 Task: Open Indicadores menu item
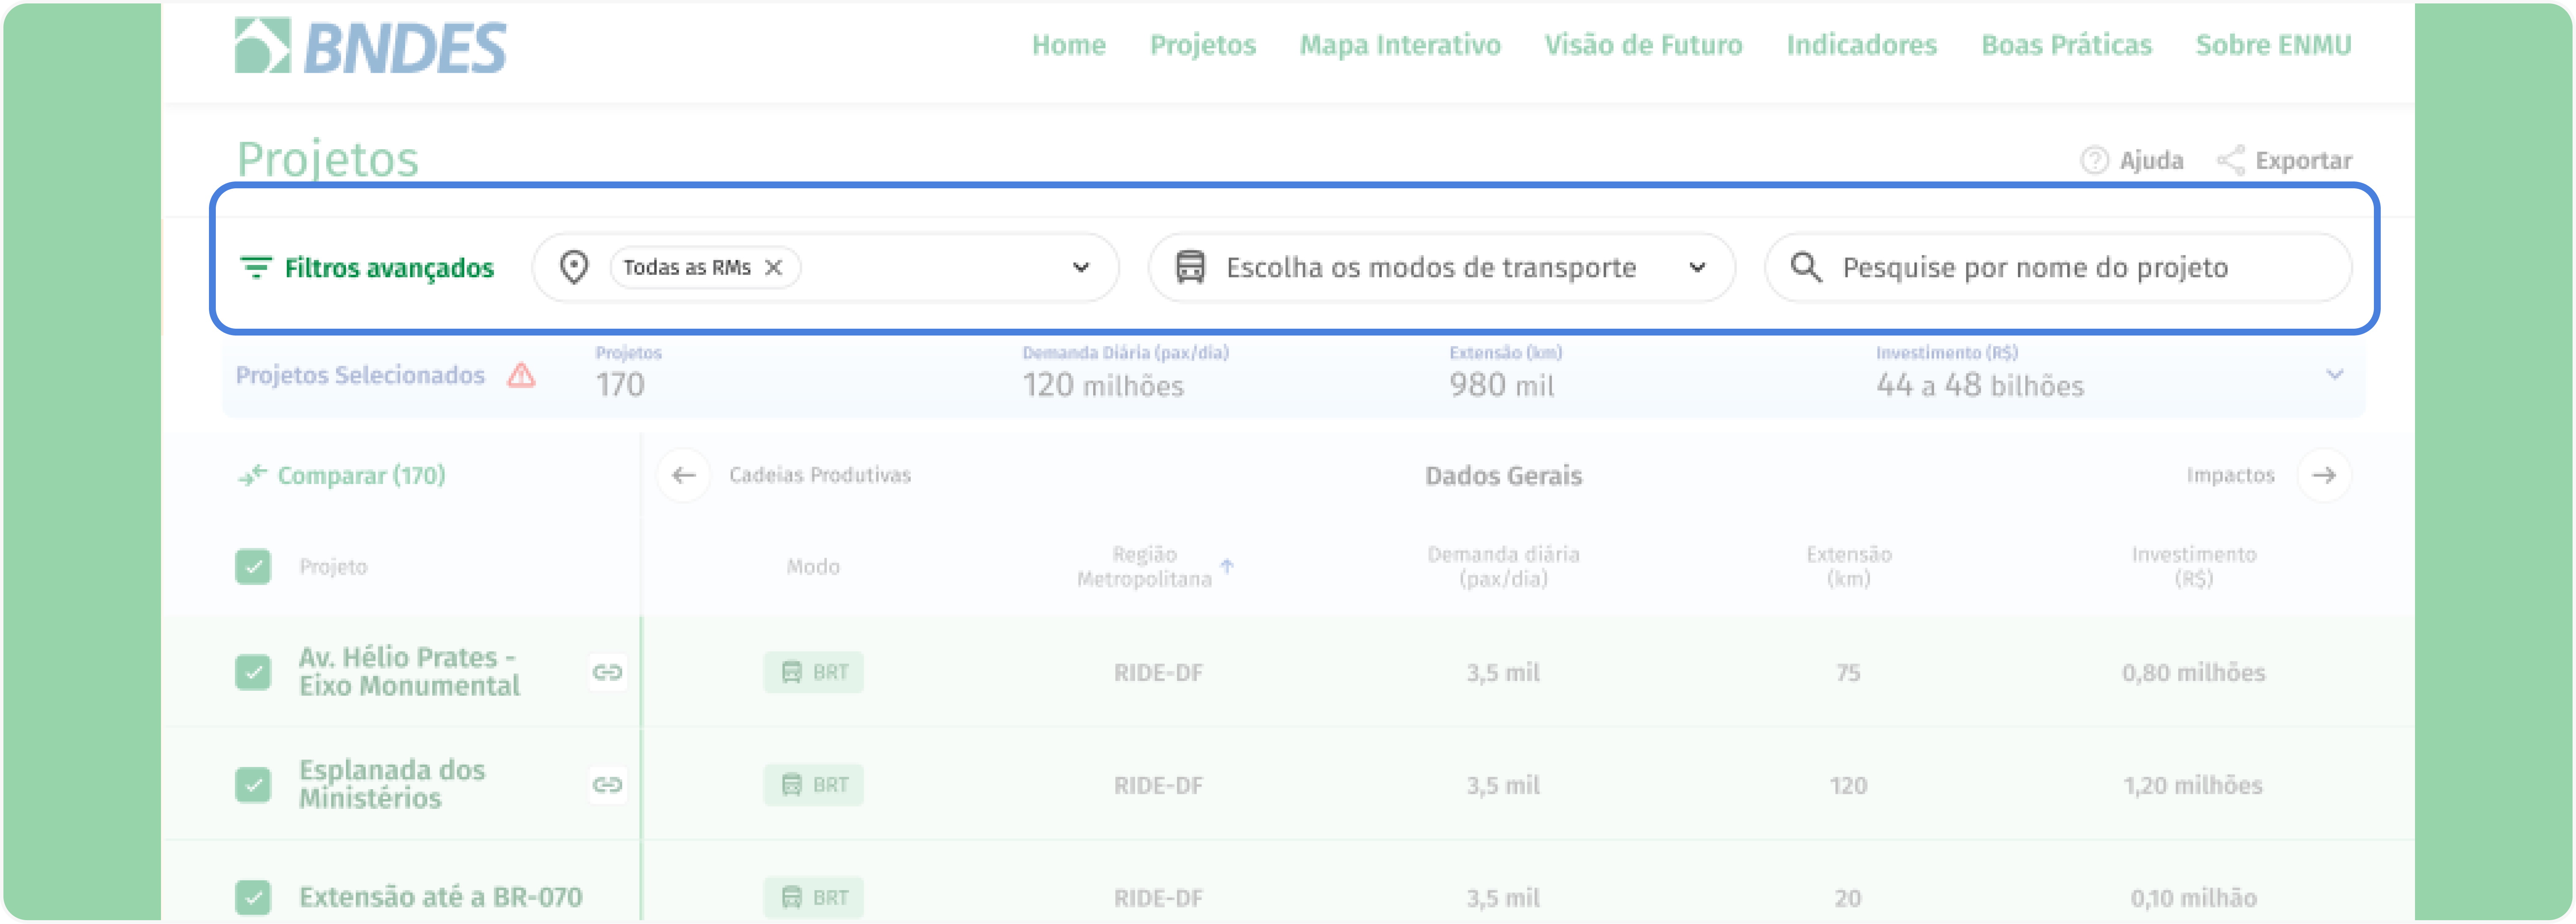1862,45
